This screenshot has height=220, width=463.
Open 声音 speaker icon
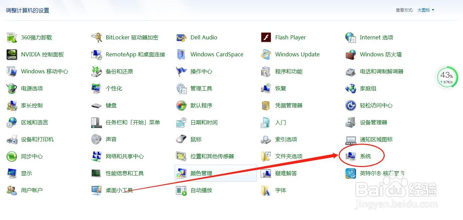click(x=97, y=139)
